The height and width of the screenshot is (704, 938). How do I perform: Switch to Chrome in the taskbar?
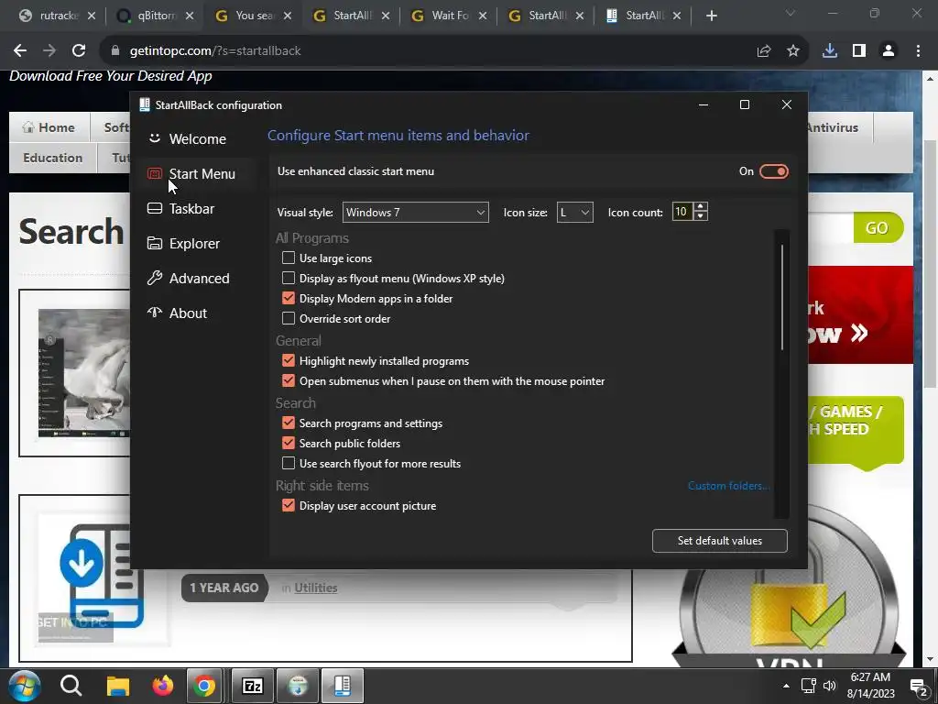[x=204, y=686]
